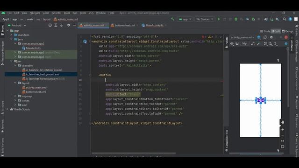This screenshot has width=299, height=168.
Task: Collapse the drawable folder
Action: coord(15,65)
